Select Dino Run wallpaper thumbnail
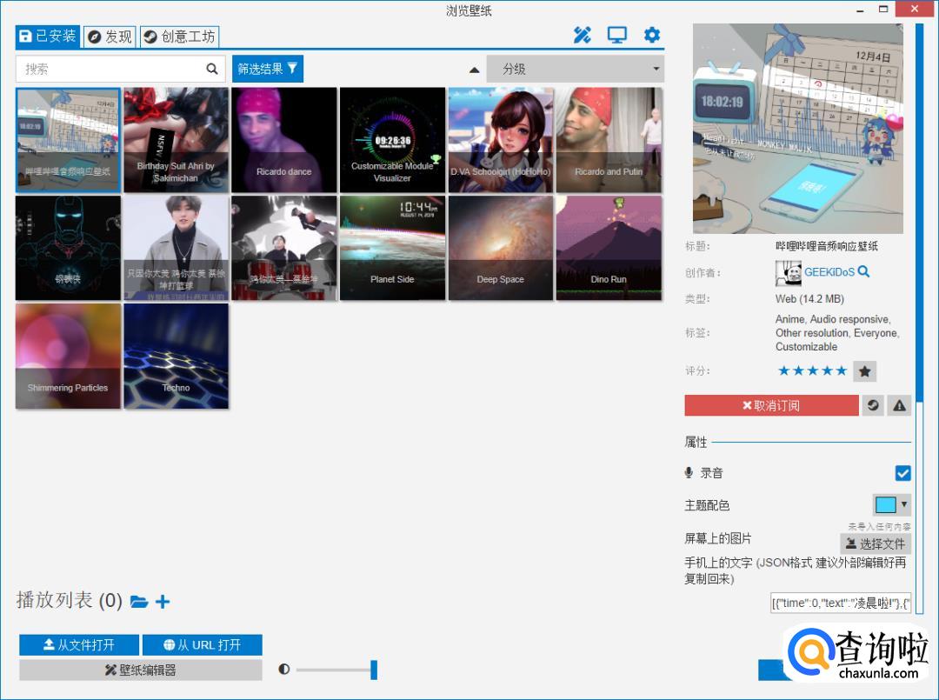Image resolution: width=939 pixels, height=700 pixels. tap(609, 248)
